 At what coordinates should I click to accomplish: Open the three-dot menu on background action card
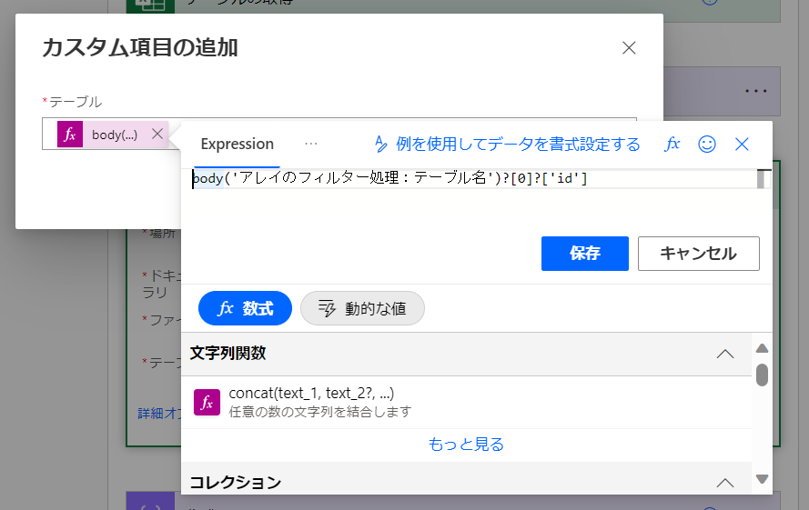click(x=756, y=91)
